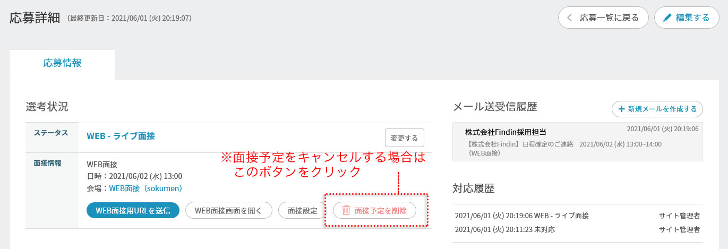Switch to the 応募情報 tab
Image resolution: width=728 pixels, height=249 pixels.
pyautogui.click(x=62, y=63)
